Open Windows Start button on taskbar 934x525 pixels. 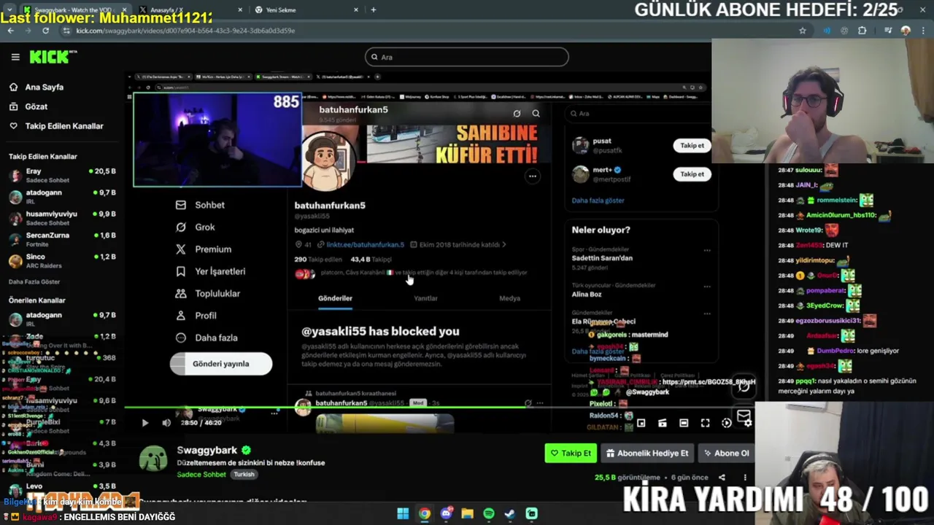(x=403, y=513)
